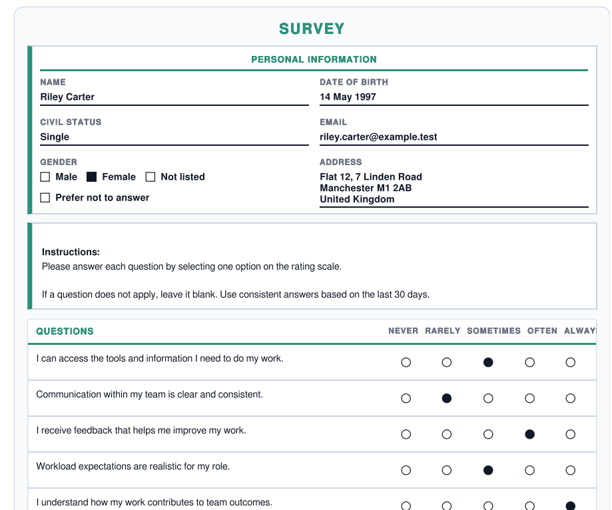Edit the Date of Birth field
This screenshot has height=510, width=612.
pyautogui.click(x=454, y=97)
